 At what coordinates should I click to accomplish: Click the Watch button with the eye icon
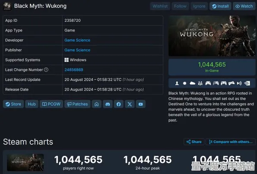tap(244, 6)
